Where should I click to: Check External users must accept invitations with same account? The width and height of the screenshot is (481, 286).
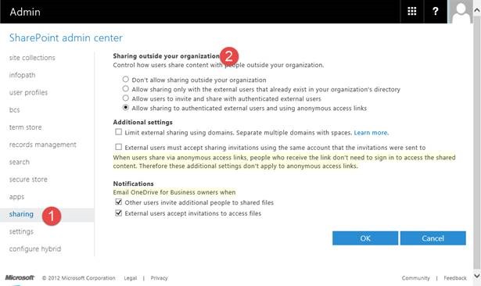click(x=118, y=147)
